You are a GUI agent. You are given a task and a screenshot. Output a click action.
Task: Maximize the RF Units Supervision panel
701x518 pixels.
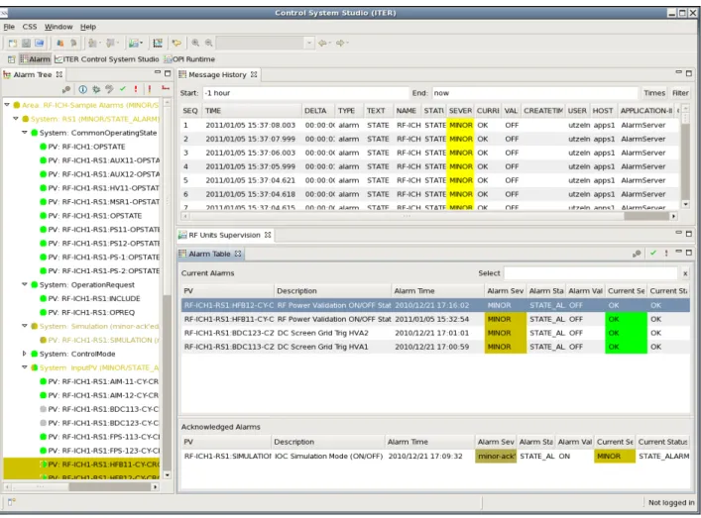[689, 234]
